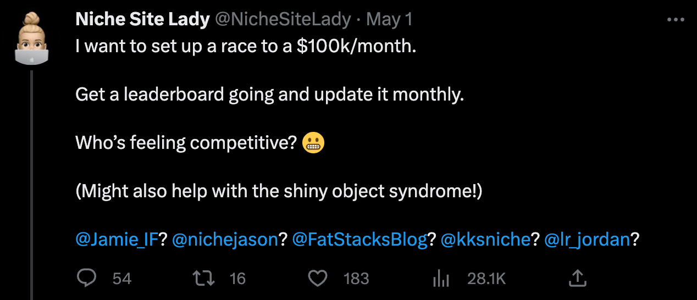Click the 16 reposts count

[237, 279]
